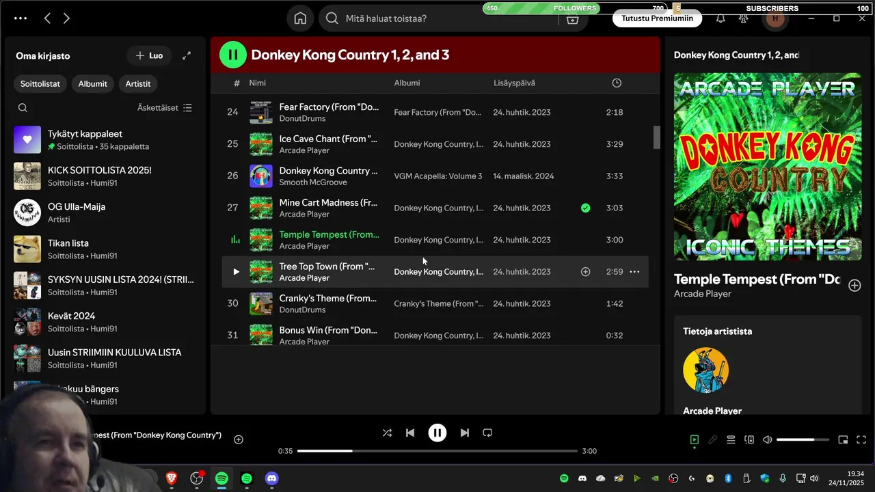Viewport: 875px width, 492px height.
Task: Search within your library via magnifier icon
Action: click(23, 107)
